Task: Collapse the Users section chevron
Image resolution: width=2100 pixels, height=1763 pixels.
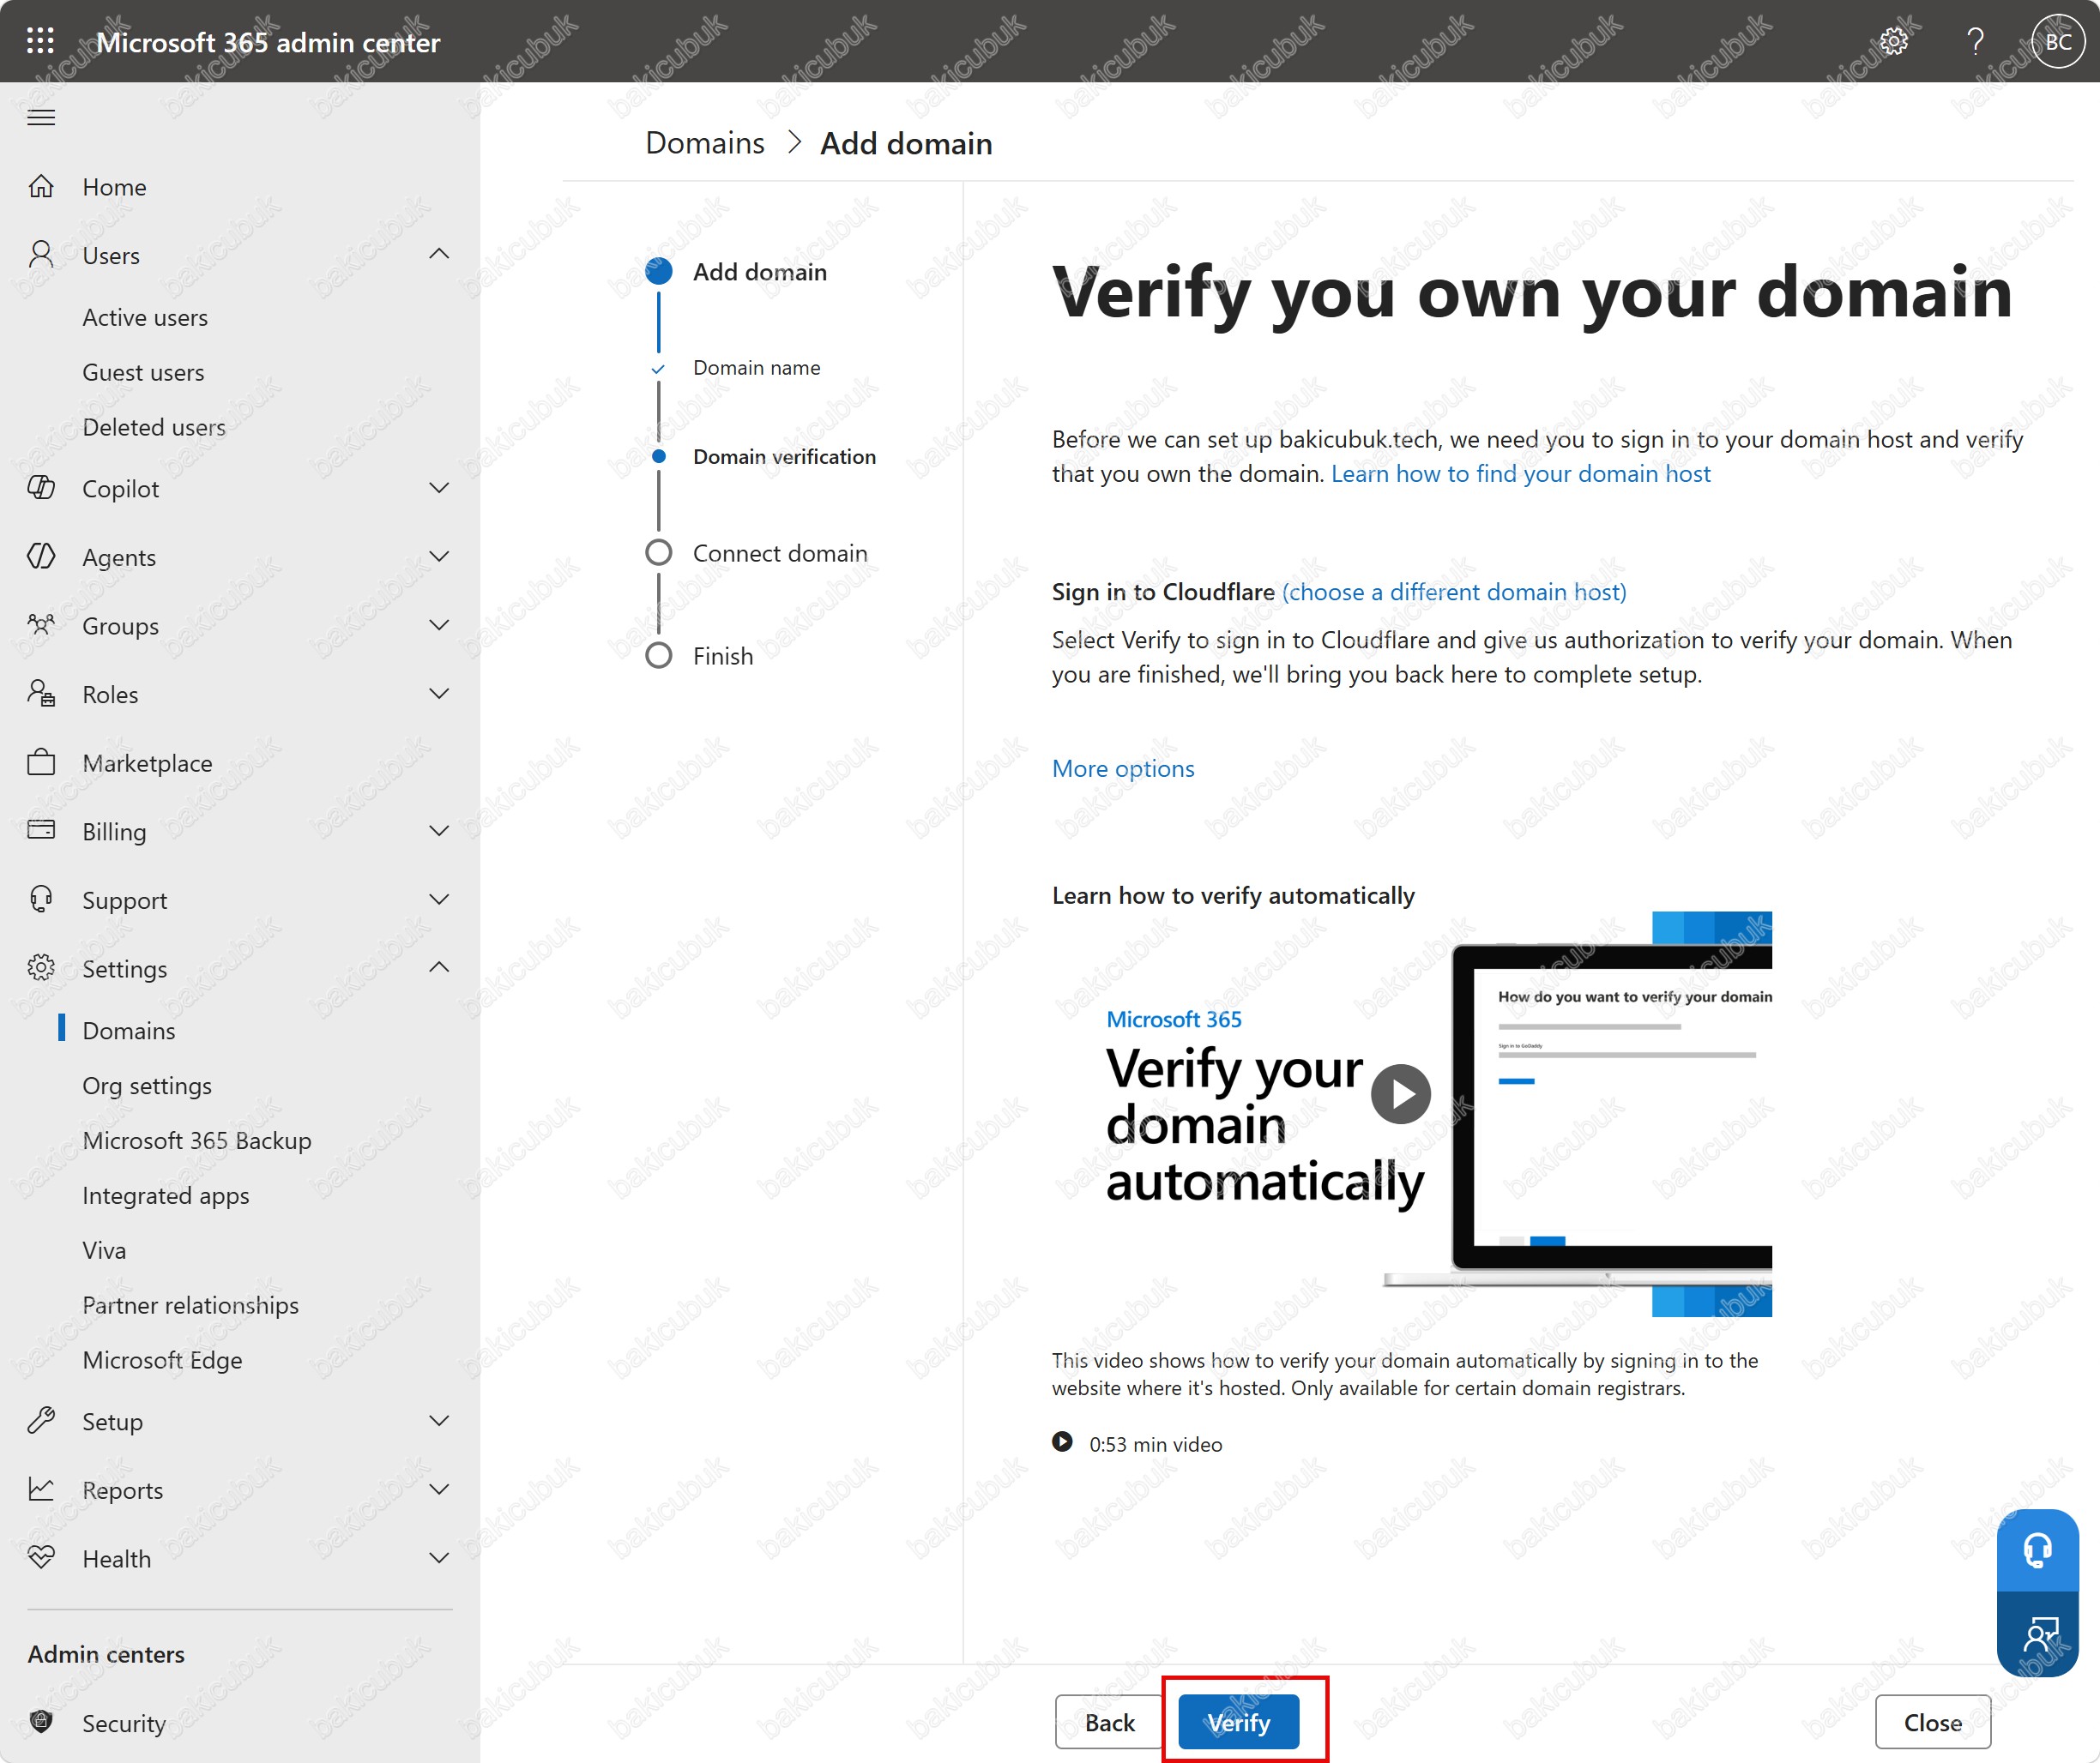Action: point(439,255)
